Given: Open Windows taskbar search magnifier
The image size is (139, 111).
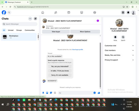Looking at the screenshot, I should pyautogui.click(x=8, y=104).
